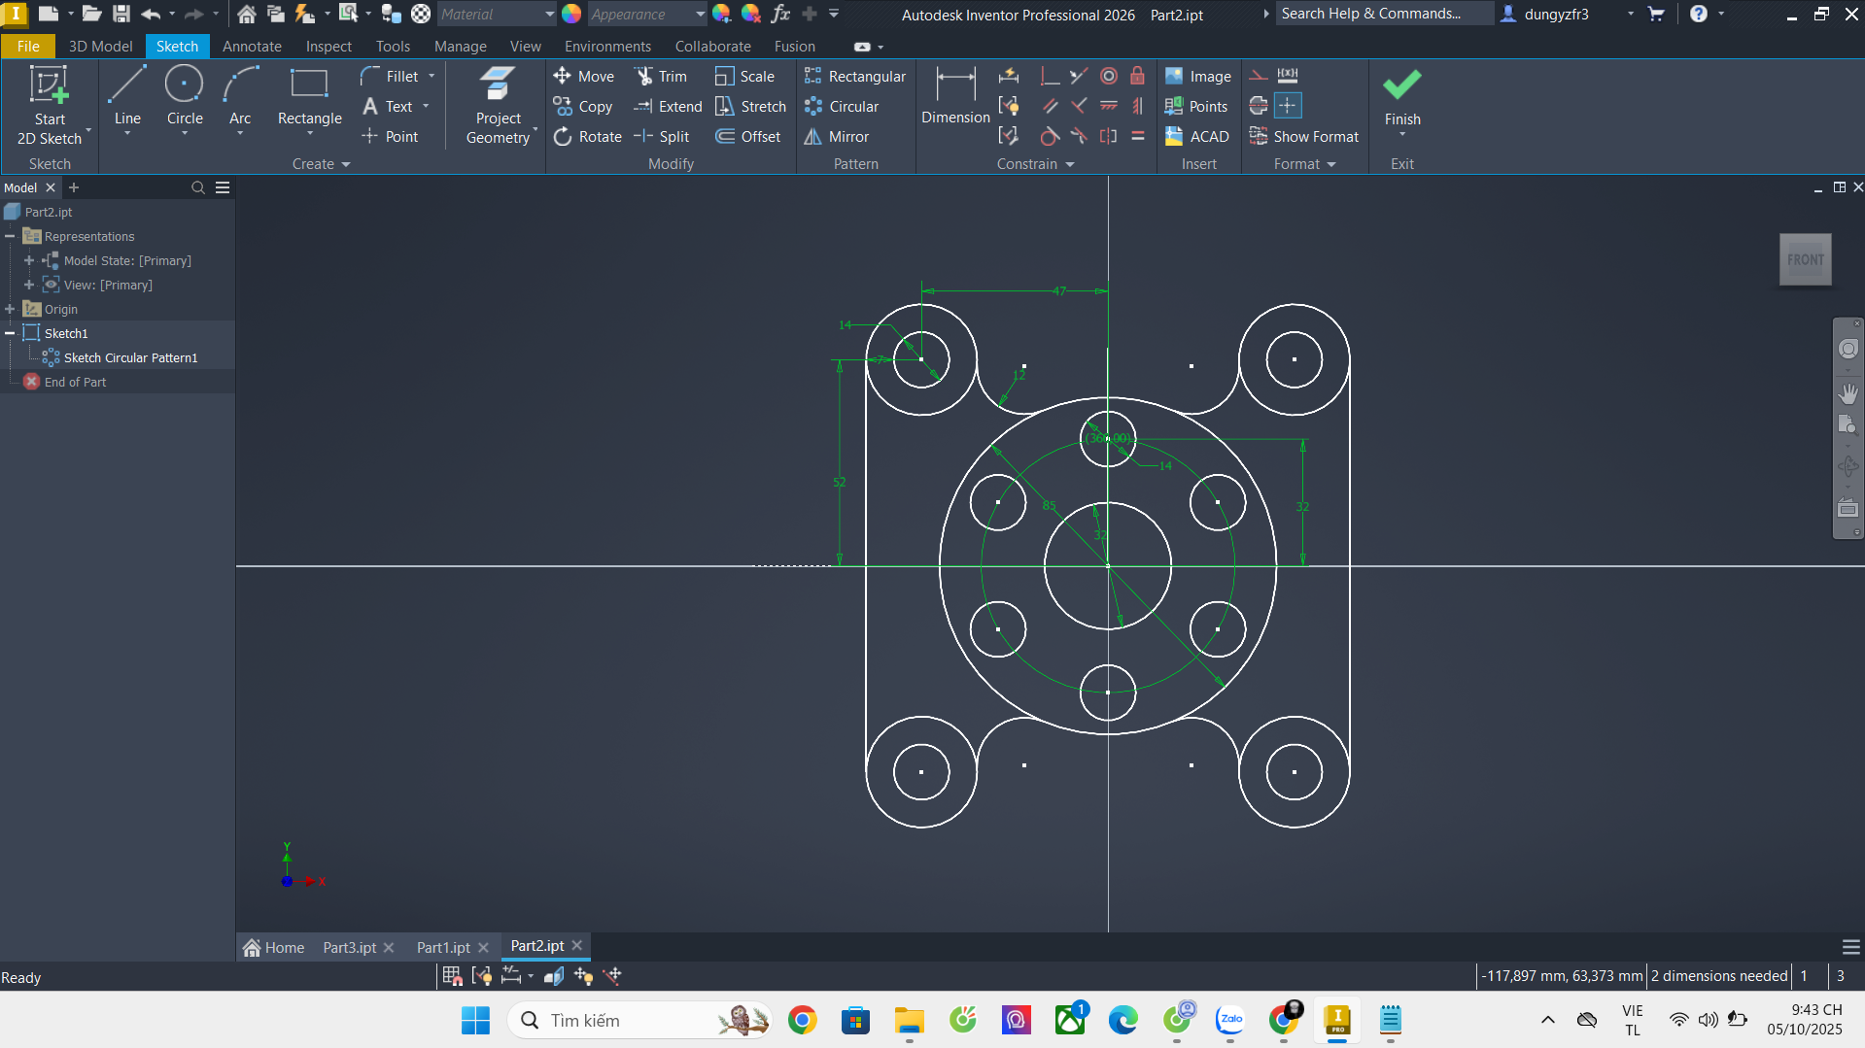The width and height of the screenshot is (1865, 1048).
Task: Click the Appearance color wheel swatch
Action: (571, 15)
